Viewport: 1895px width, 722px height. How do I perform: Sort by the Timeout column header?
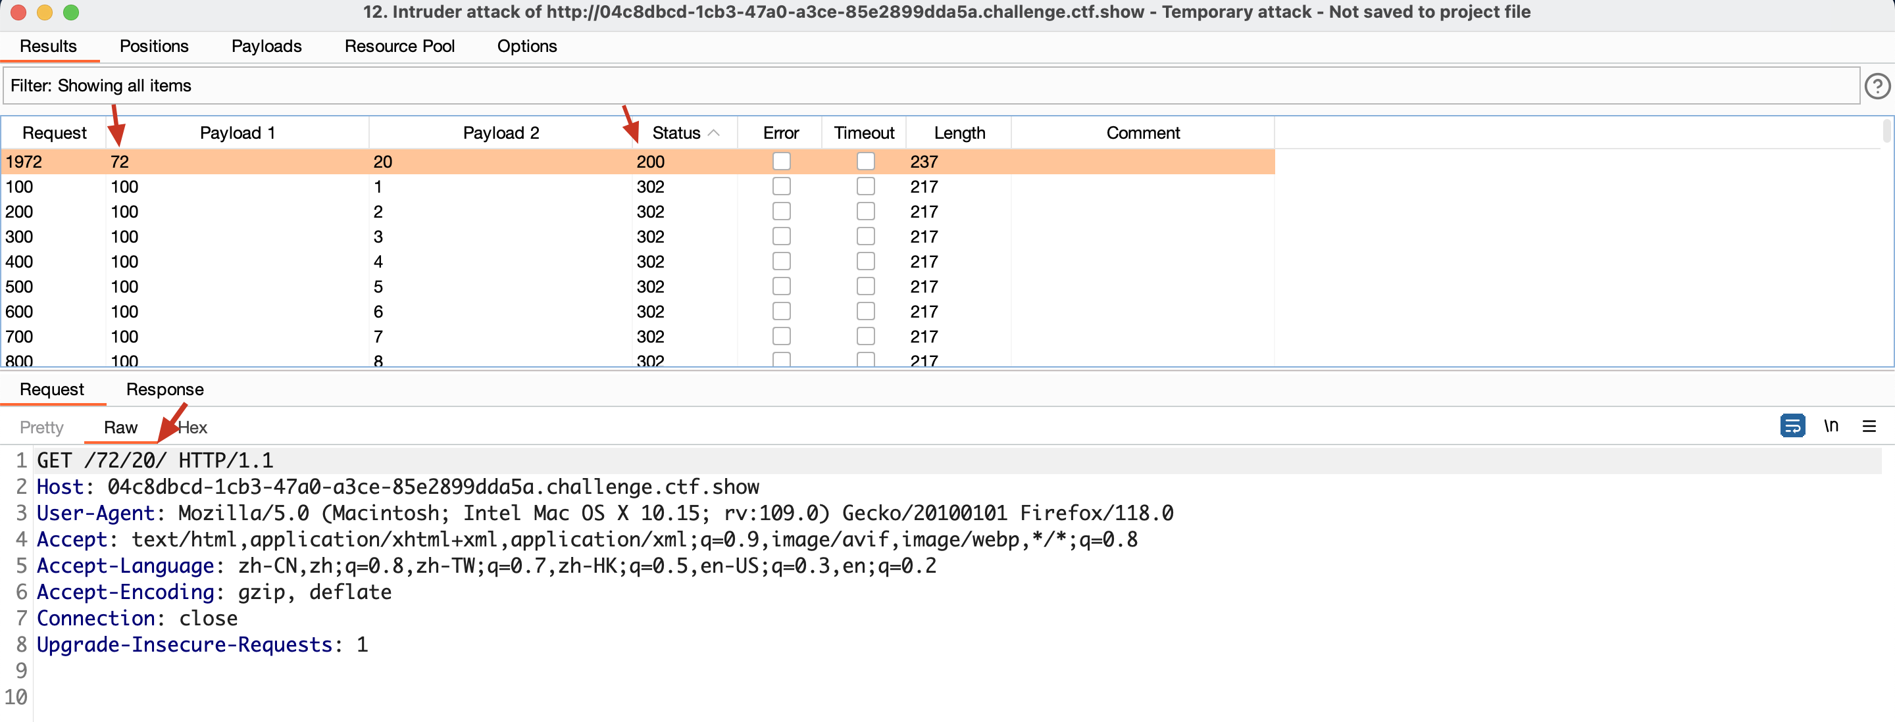pos(864,133)
